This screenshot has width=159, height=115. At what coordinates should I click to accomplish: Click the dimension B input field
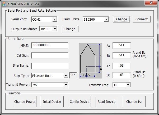click(121, 56)
